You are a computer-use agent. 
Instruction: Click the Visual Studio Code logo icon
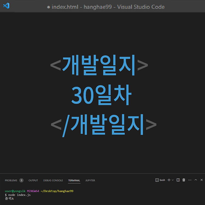tap(6, 6)
